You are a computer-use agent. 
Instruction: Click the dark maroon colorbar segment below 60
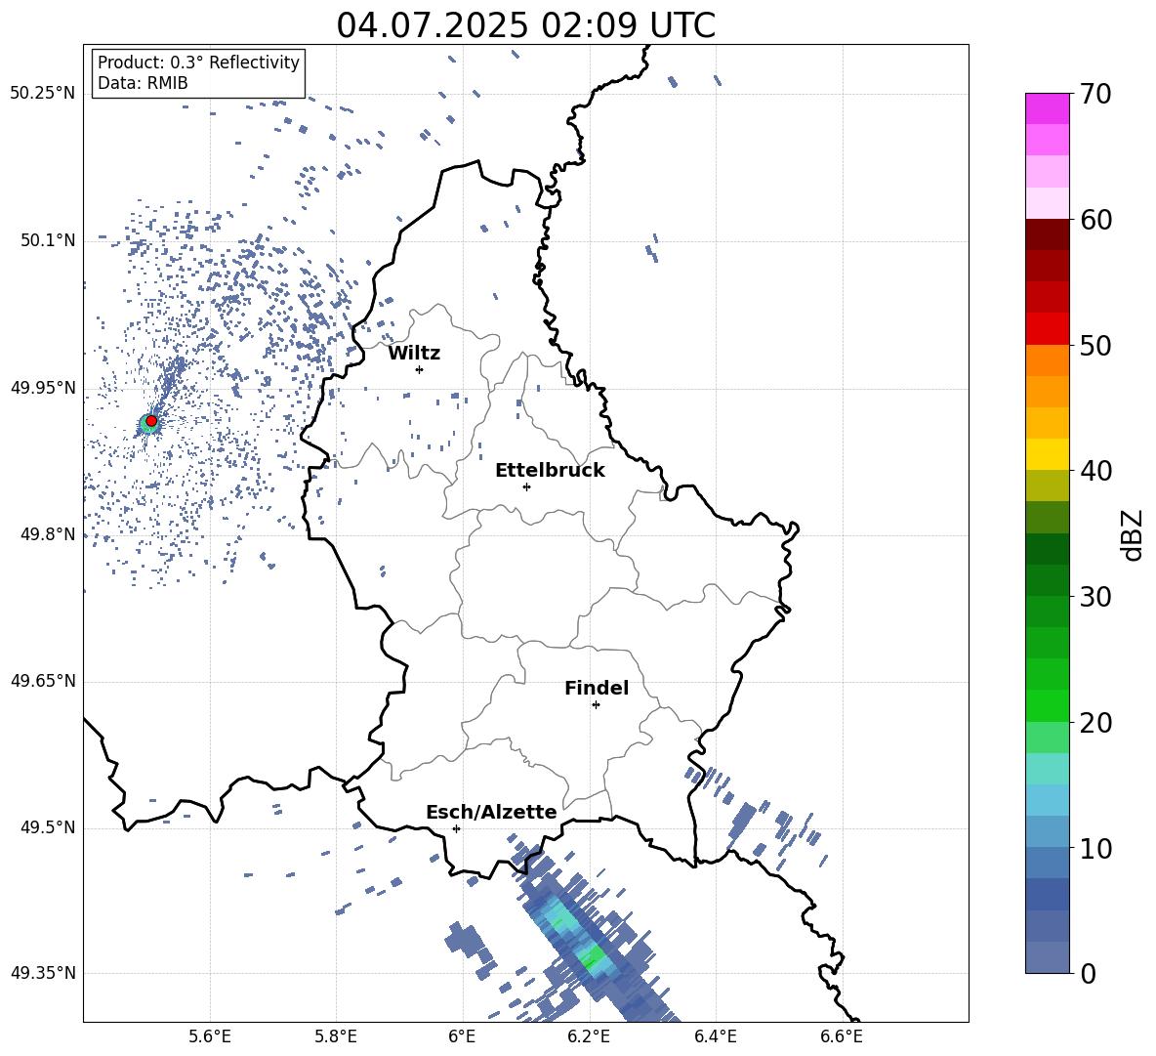1047,234
